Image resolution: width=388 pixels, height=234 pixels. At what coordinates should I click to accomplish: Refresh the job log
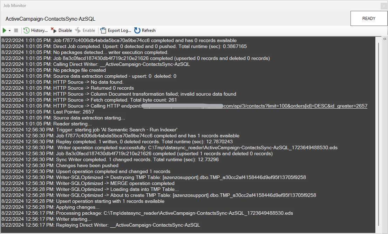pyautogui.click(x=145, y=30)
